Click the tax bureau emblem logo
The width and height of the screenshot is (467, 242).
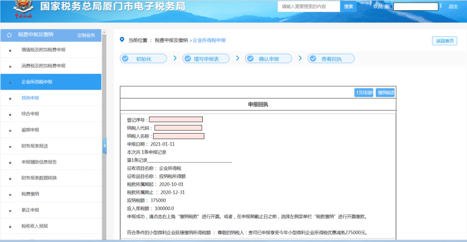coord(23,10)
